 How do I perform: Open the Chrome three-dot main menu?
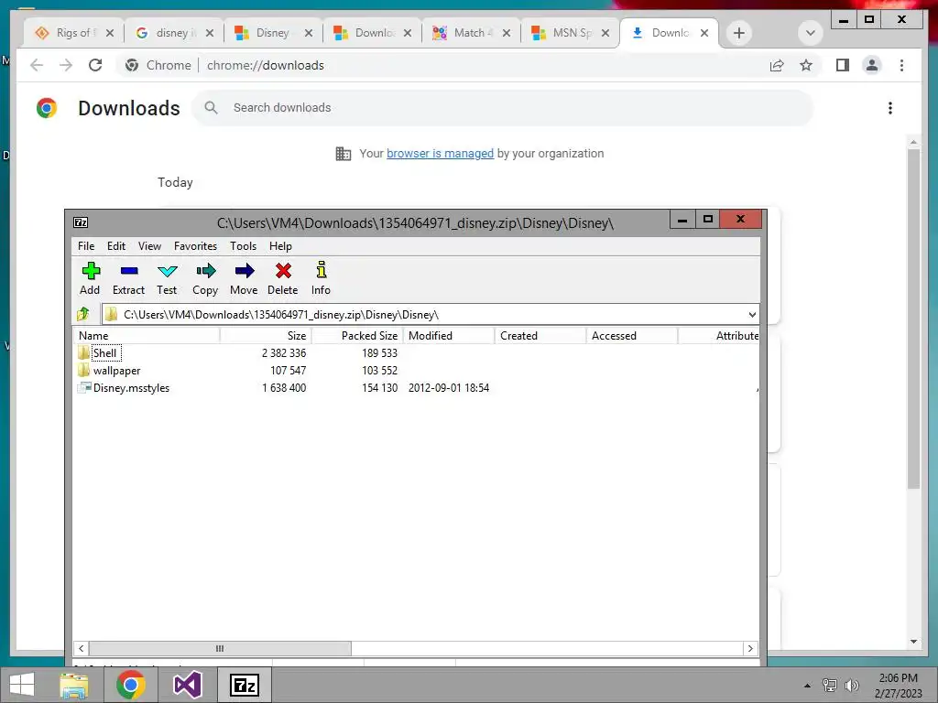(x=901, y=65)
